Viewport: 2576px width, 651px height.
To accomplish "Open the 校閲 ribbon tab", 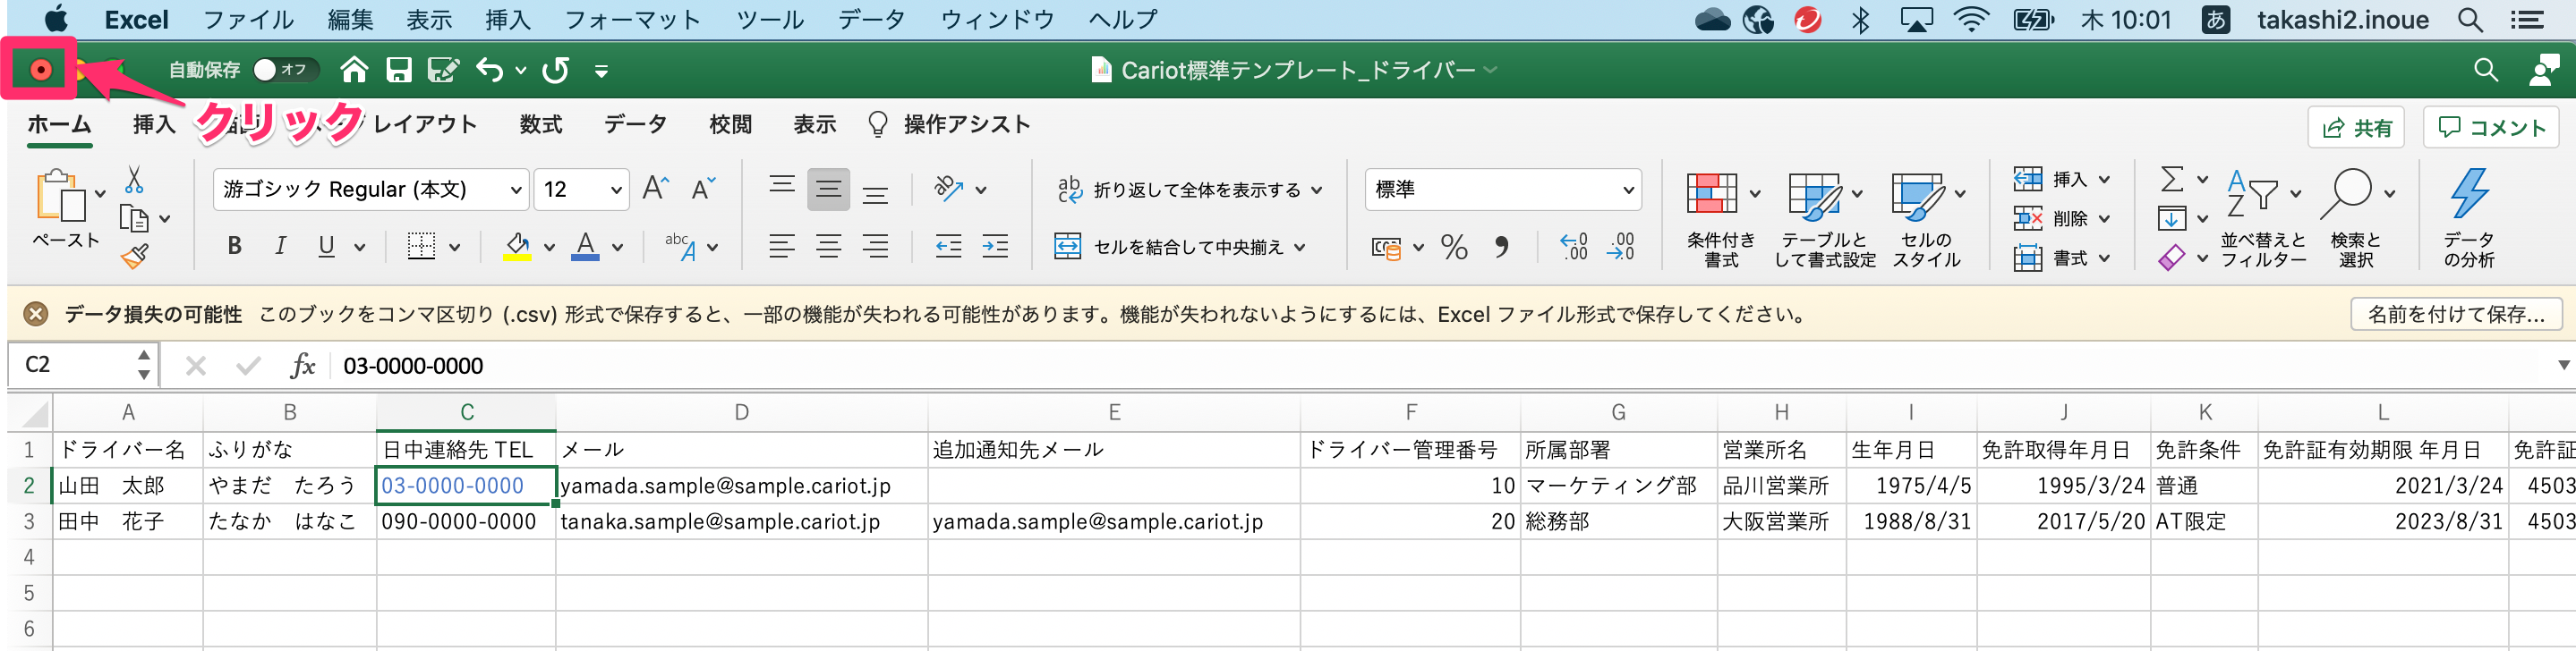I will [x=730, y=125].
